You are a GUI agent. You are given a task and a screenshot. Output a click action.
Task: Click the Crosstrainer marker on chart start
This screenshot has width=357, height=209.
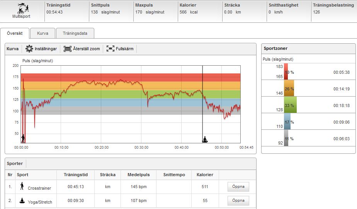pos(23,138)
